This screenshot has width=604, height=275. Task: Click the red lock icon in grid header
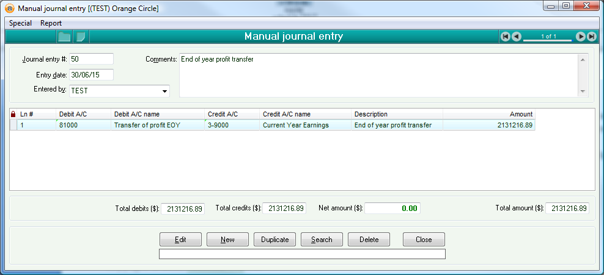click(x=13, y=114)
